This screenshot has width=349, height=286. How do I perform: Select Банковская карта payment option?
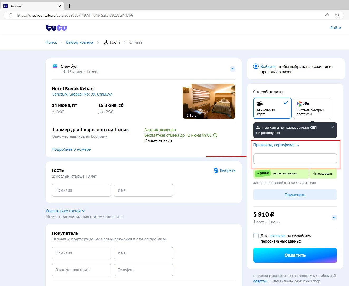pos(272,108)
